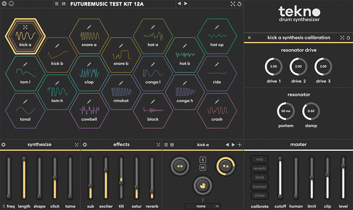Screen dimensions: 353x210
Task: Open the kick a preset list icon
Action: [x=166, y=145]
